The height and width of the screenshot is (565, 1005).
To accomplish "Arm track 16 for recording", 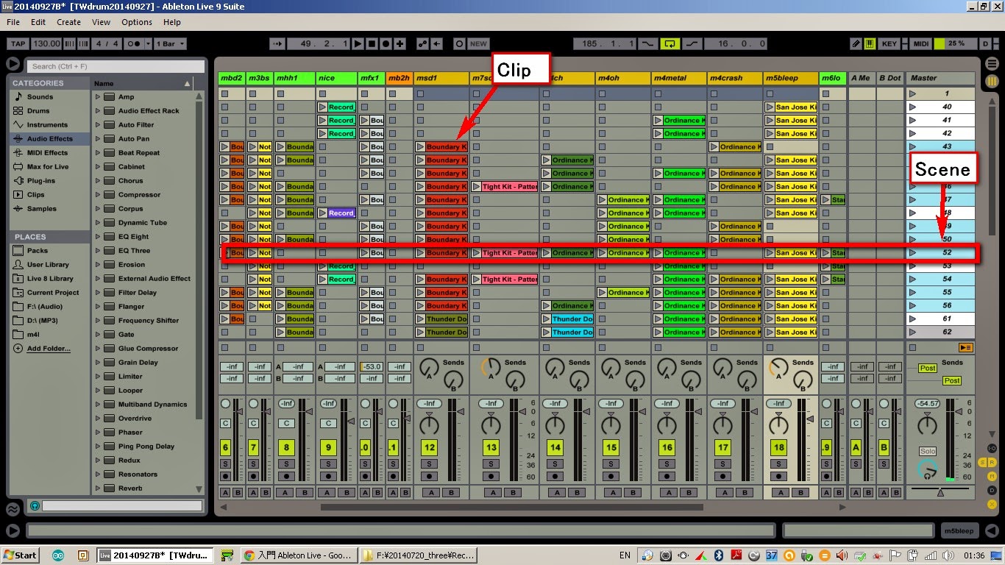I will [x=667, y=477].
